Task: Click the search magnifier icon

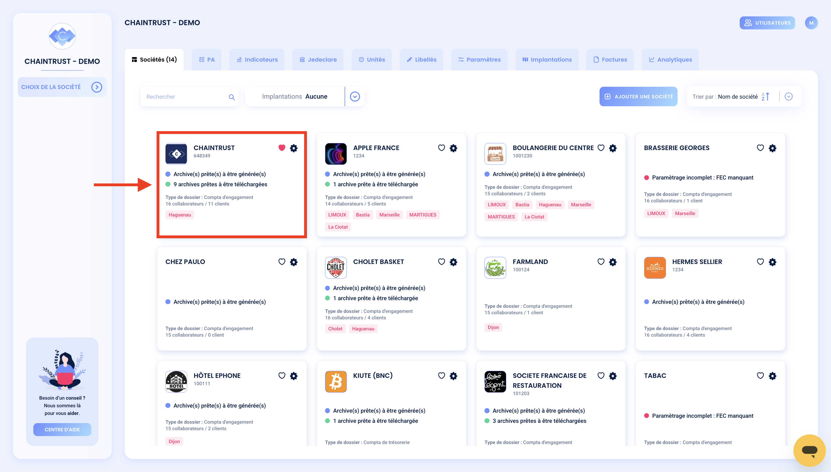Action: click(x=231, y=97)
